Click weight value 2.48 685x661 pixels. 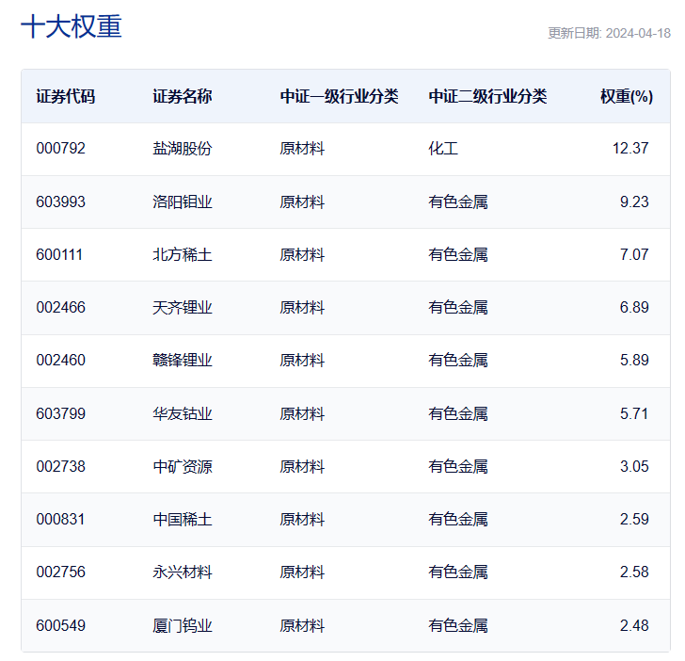[634, 625]
